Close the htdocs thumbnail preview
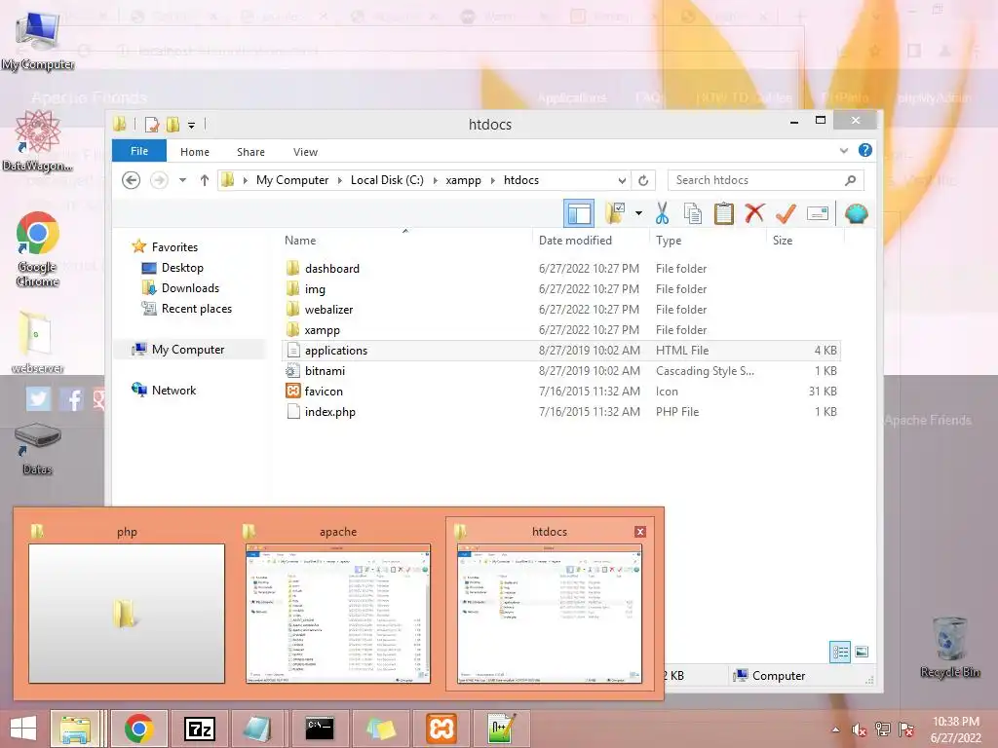 tap(640, 532)
